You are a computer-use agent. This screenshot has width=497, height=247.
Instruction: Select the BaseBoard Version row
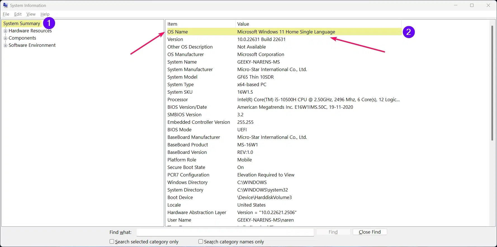(284, 152)
